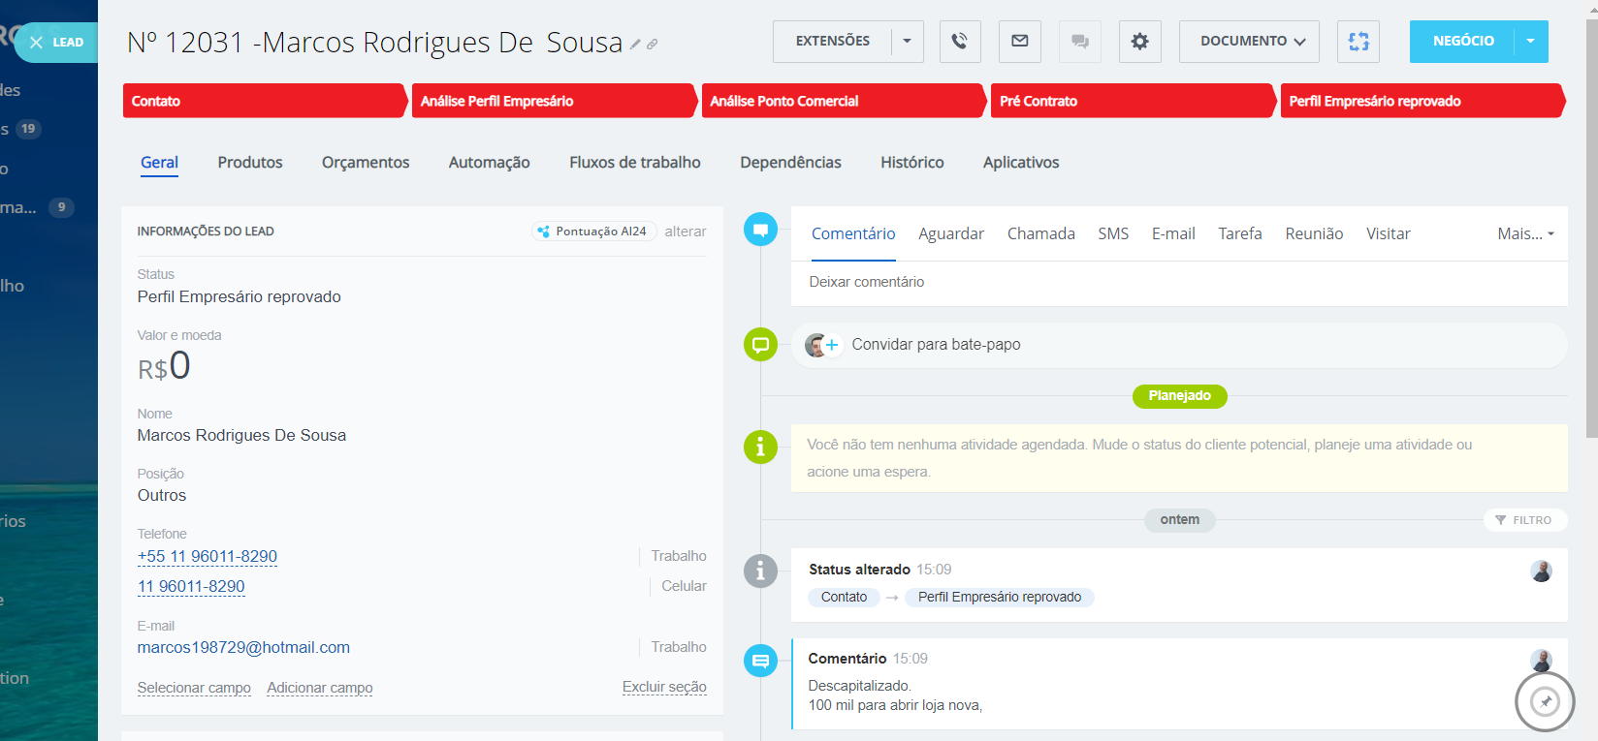Open the settings gear icon
The width and height of the screenshot is (1598, 741).
1139,42
